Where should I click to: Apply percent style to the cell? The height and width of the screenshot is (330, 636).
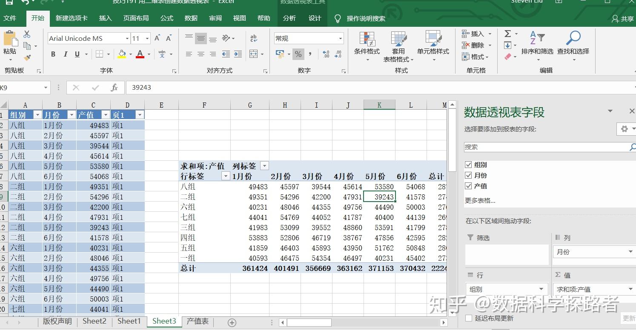298,54
